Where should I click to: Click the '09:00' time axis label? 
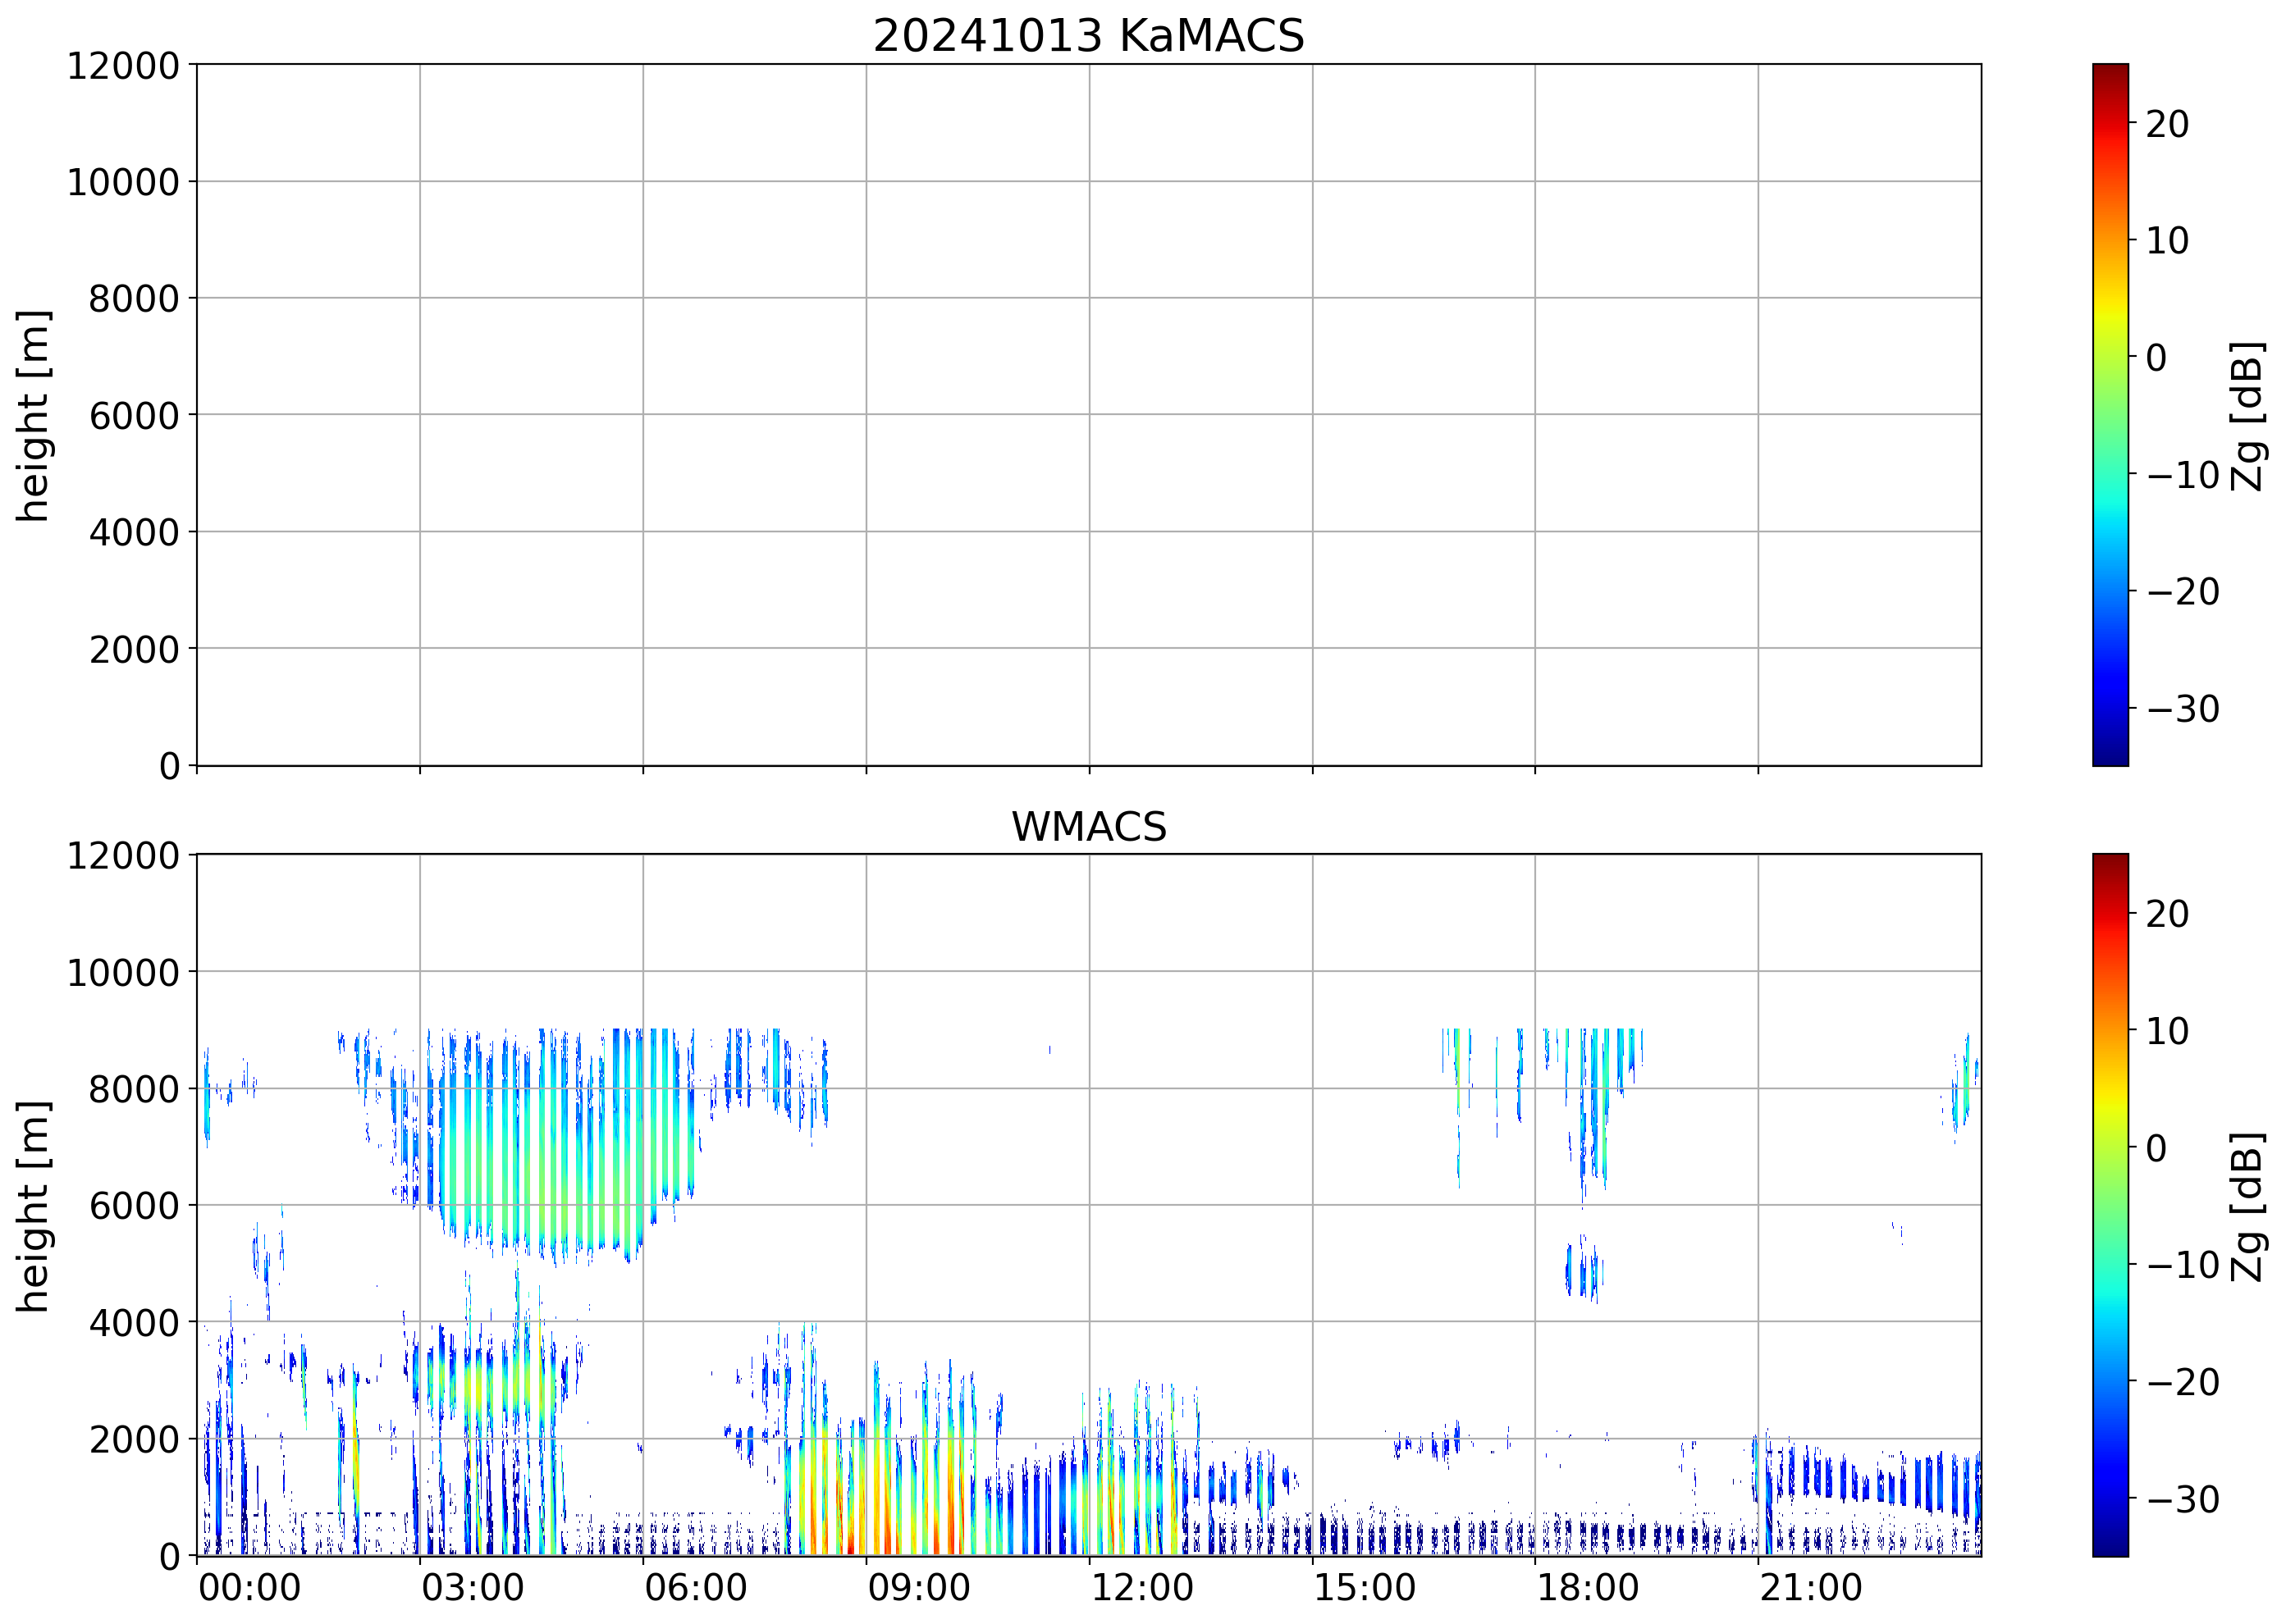pyautogui.click(x=918, y=1588)
